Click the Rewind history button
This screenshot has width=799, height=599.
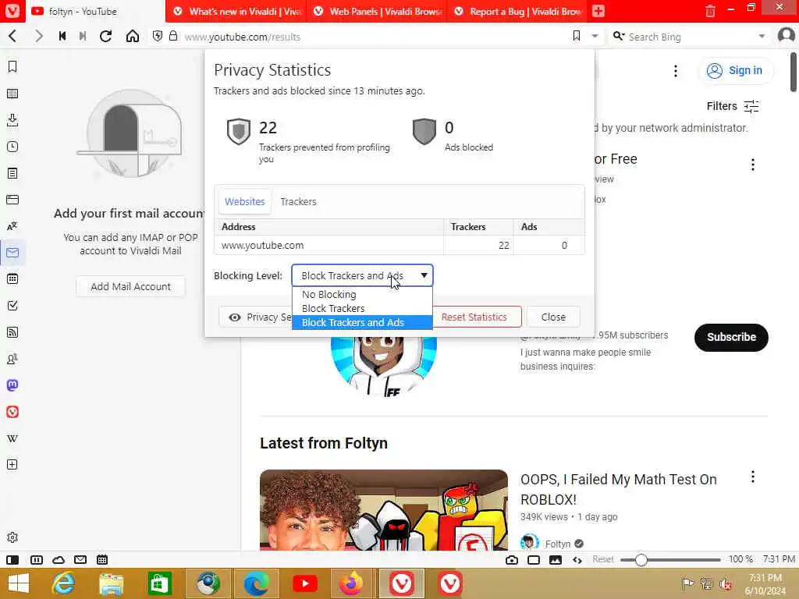(x=62, y=36)
